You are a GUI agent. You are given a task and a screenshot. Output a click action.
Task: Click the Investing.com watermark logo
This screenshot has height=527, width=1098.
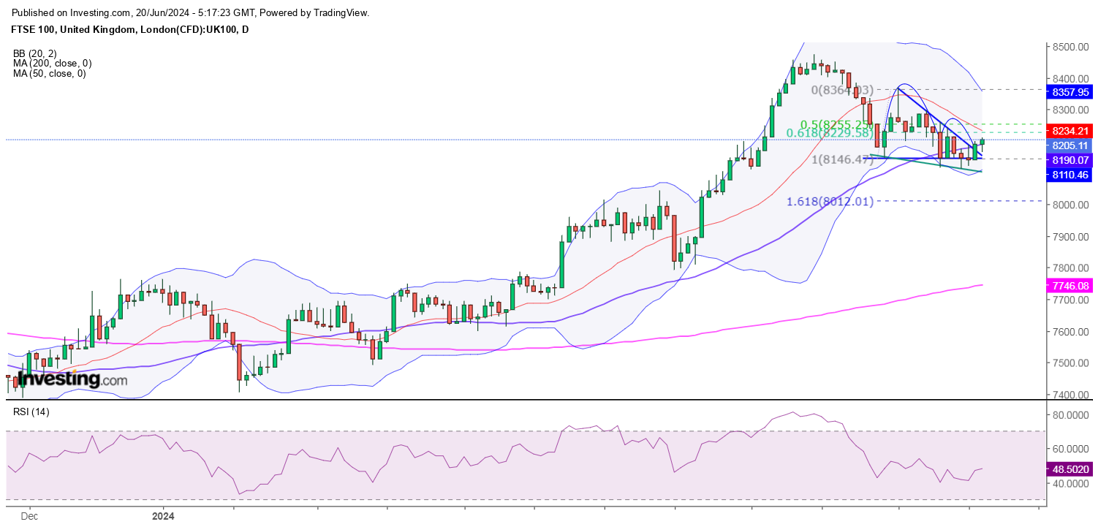[x=72, y=379]
